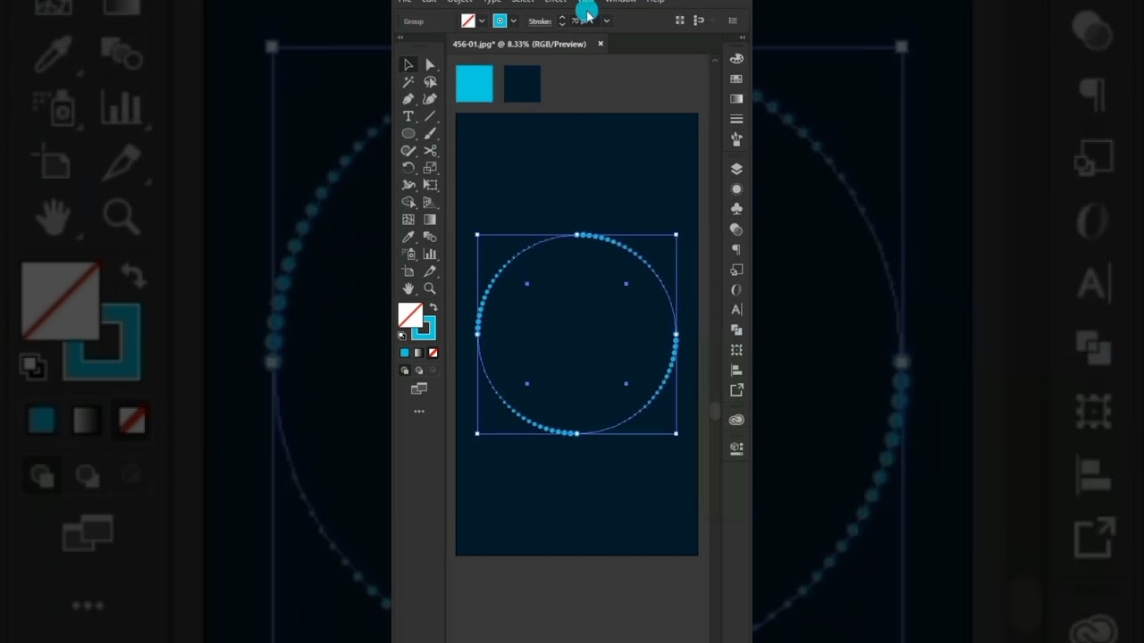Click the Align icon in control bar

[x=679, y=21]
